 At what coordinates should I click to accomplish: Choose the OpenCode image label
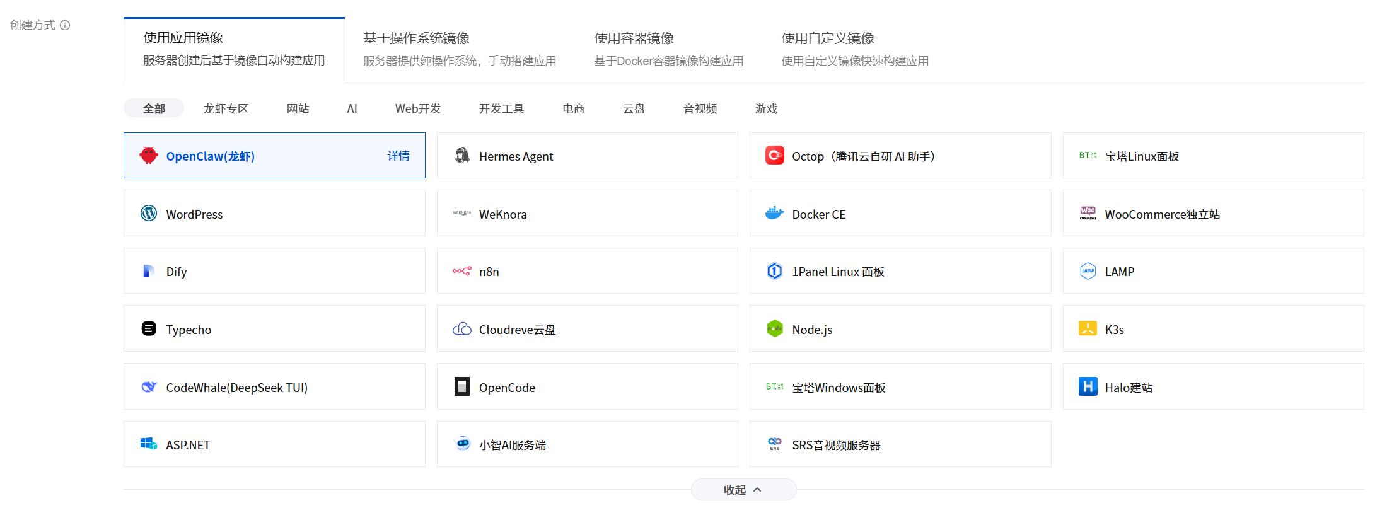(507, 388)
